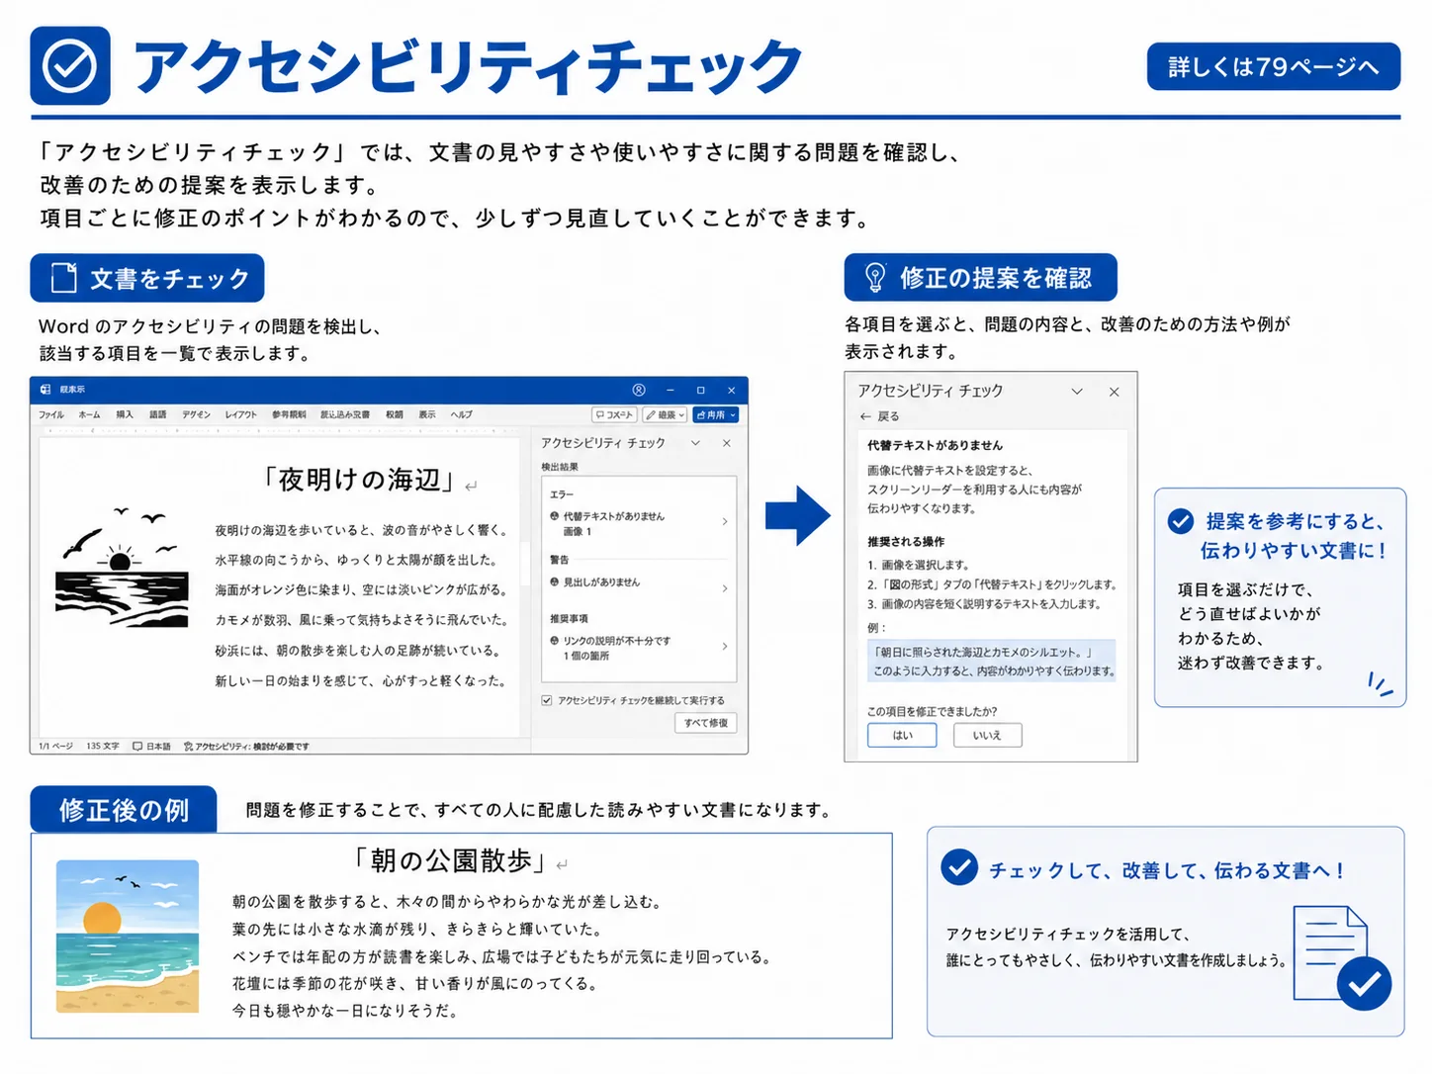Click the lightbulb icon in 修正の提案を確認 label
The width and height of the screenshot is (1432, 1074).
coord(875,278)
